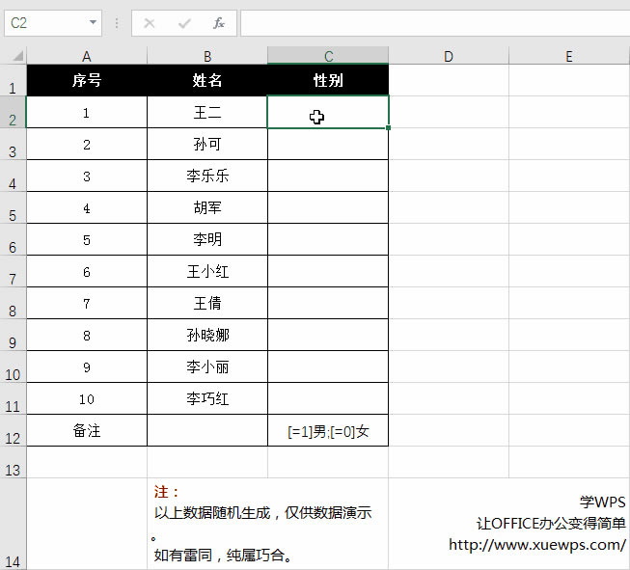
Task: Click the cell with [=1]男;[=0]女
Action: (x=328, y=431)
